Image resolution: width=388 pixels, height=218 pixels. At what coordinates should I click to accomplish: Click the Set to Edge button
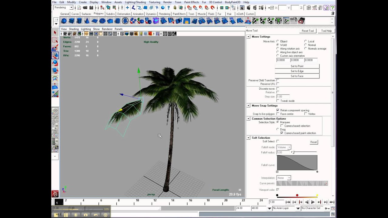coord(297,71)
